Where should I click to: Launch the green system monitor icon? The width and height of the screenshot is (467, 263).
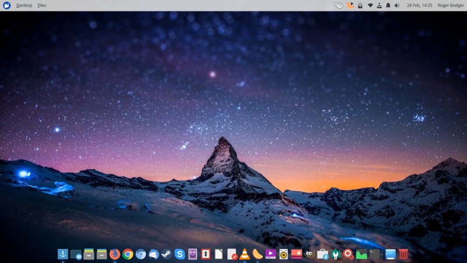[361, 254]
